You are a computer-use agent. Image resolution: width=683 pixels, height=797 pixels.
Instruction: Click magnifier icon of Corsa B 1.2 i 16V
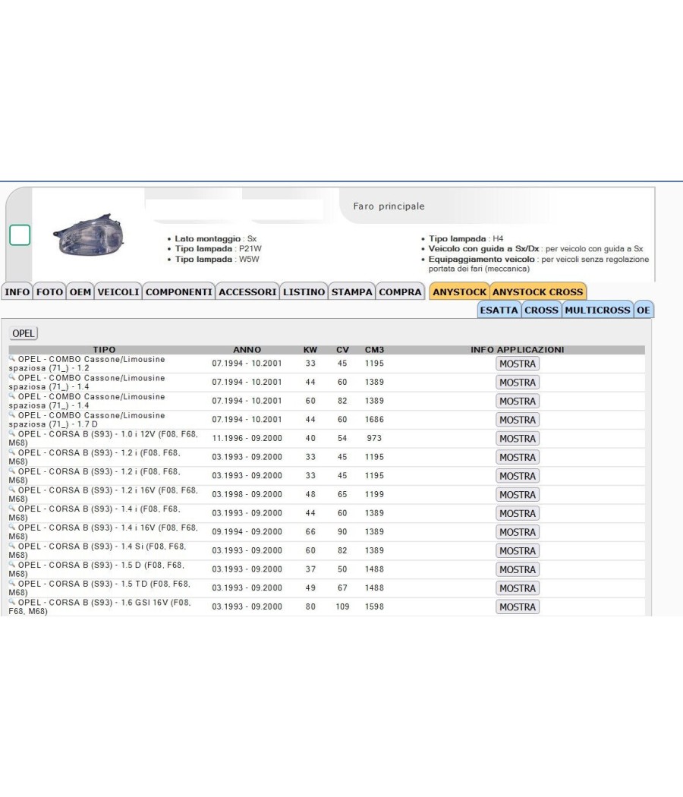(12, 490)
